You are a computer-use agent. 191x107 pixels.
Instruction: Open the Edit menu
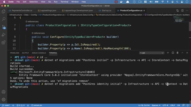(24, 2)
